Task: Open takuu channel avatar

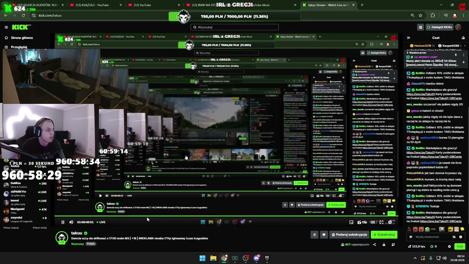Action: pos(62,237)
